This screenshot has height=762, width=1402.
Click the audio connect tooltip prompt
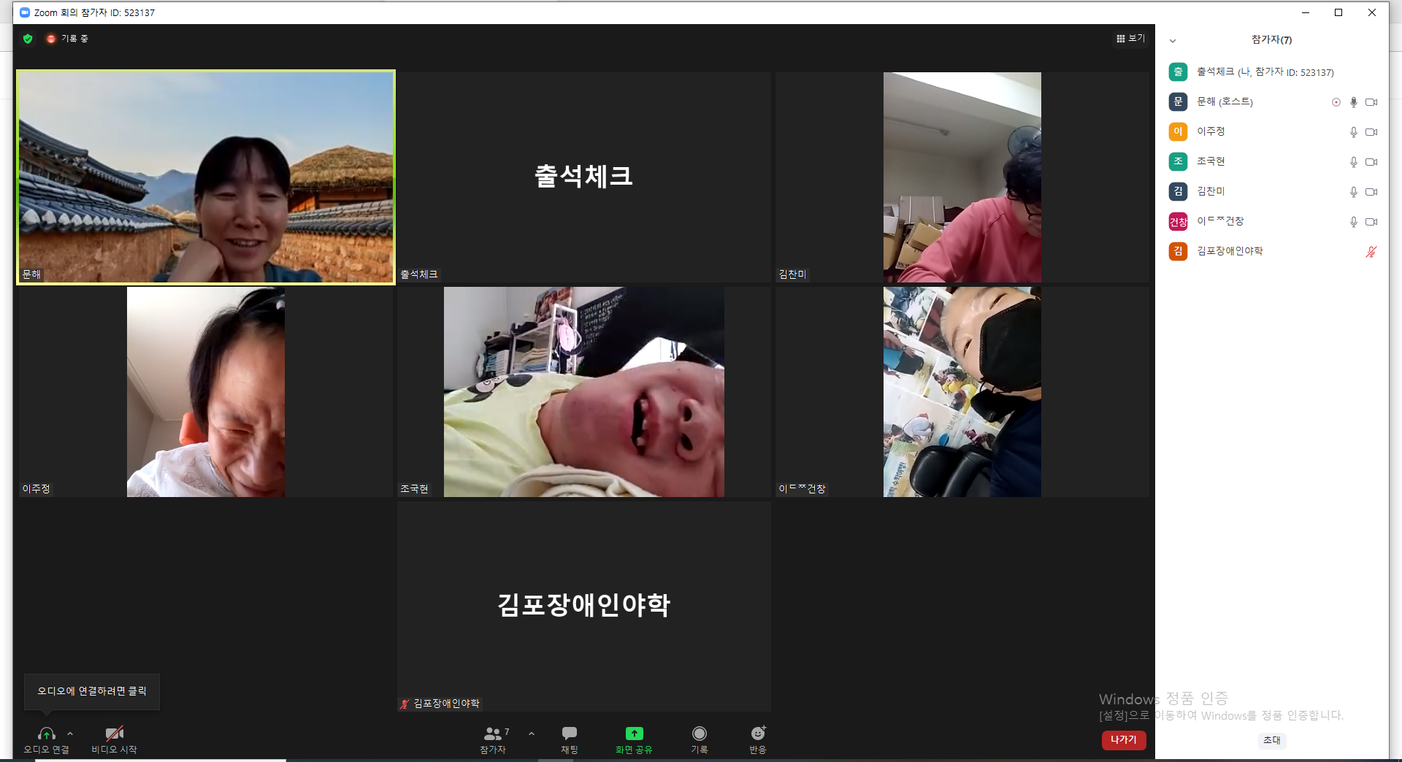(x=92, y=691)
